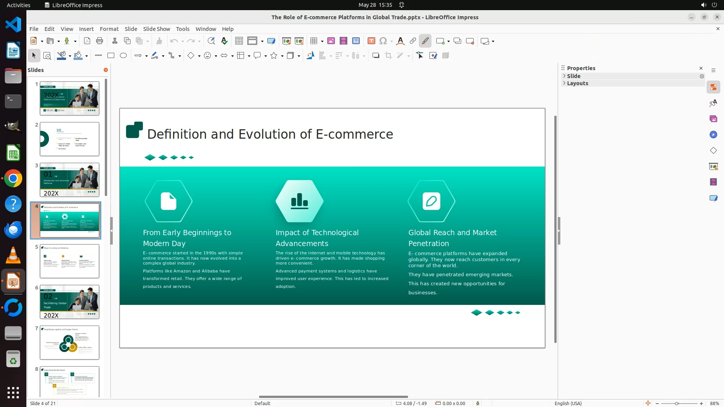Click the Export as PDF icon
724x407 pixels.
(87, 41)
